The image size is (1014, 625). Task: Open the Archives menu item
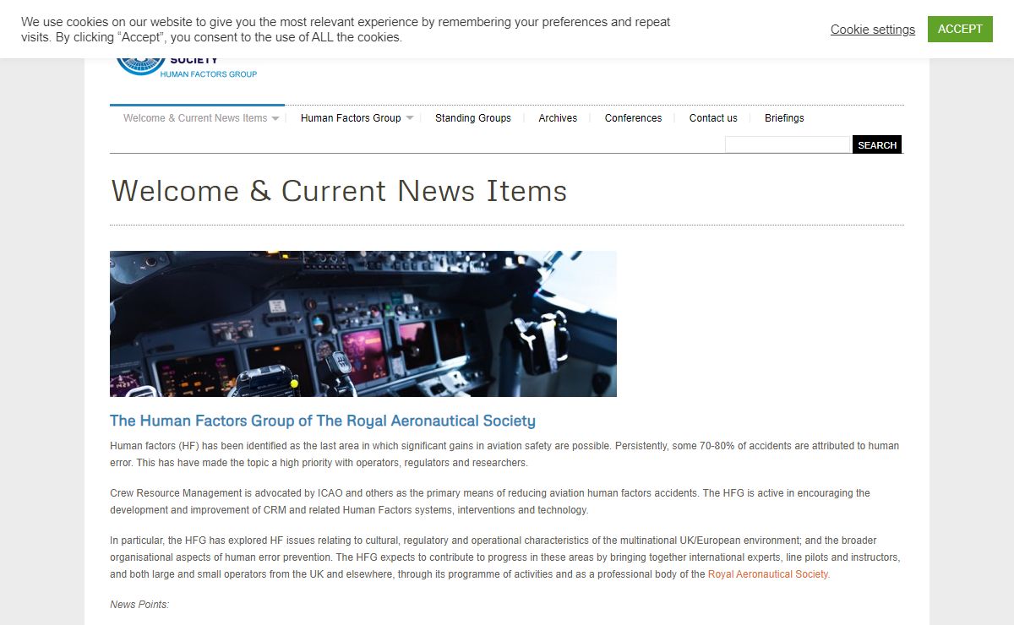(558, 118)
